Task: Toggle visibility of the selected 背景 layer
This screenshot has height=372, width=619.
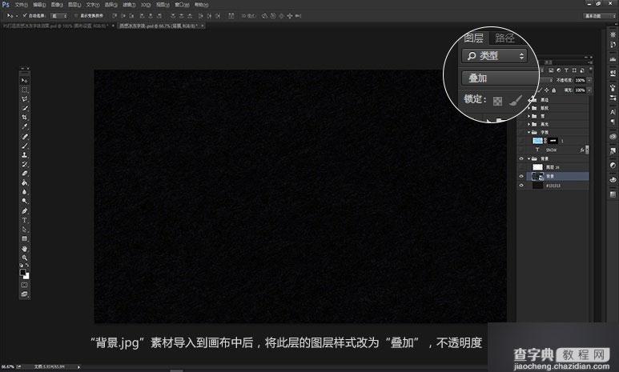Action: 521,175
